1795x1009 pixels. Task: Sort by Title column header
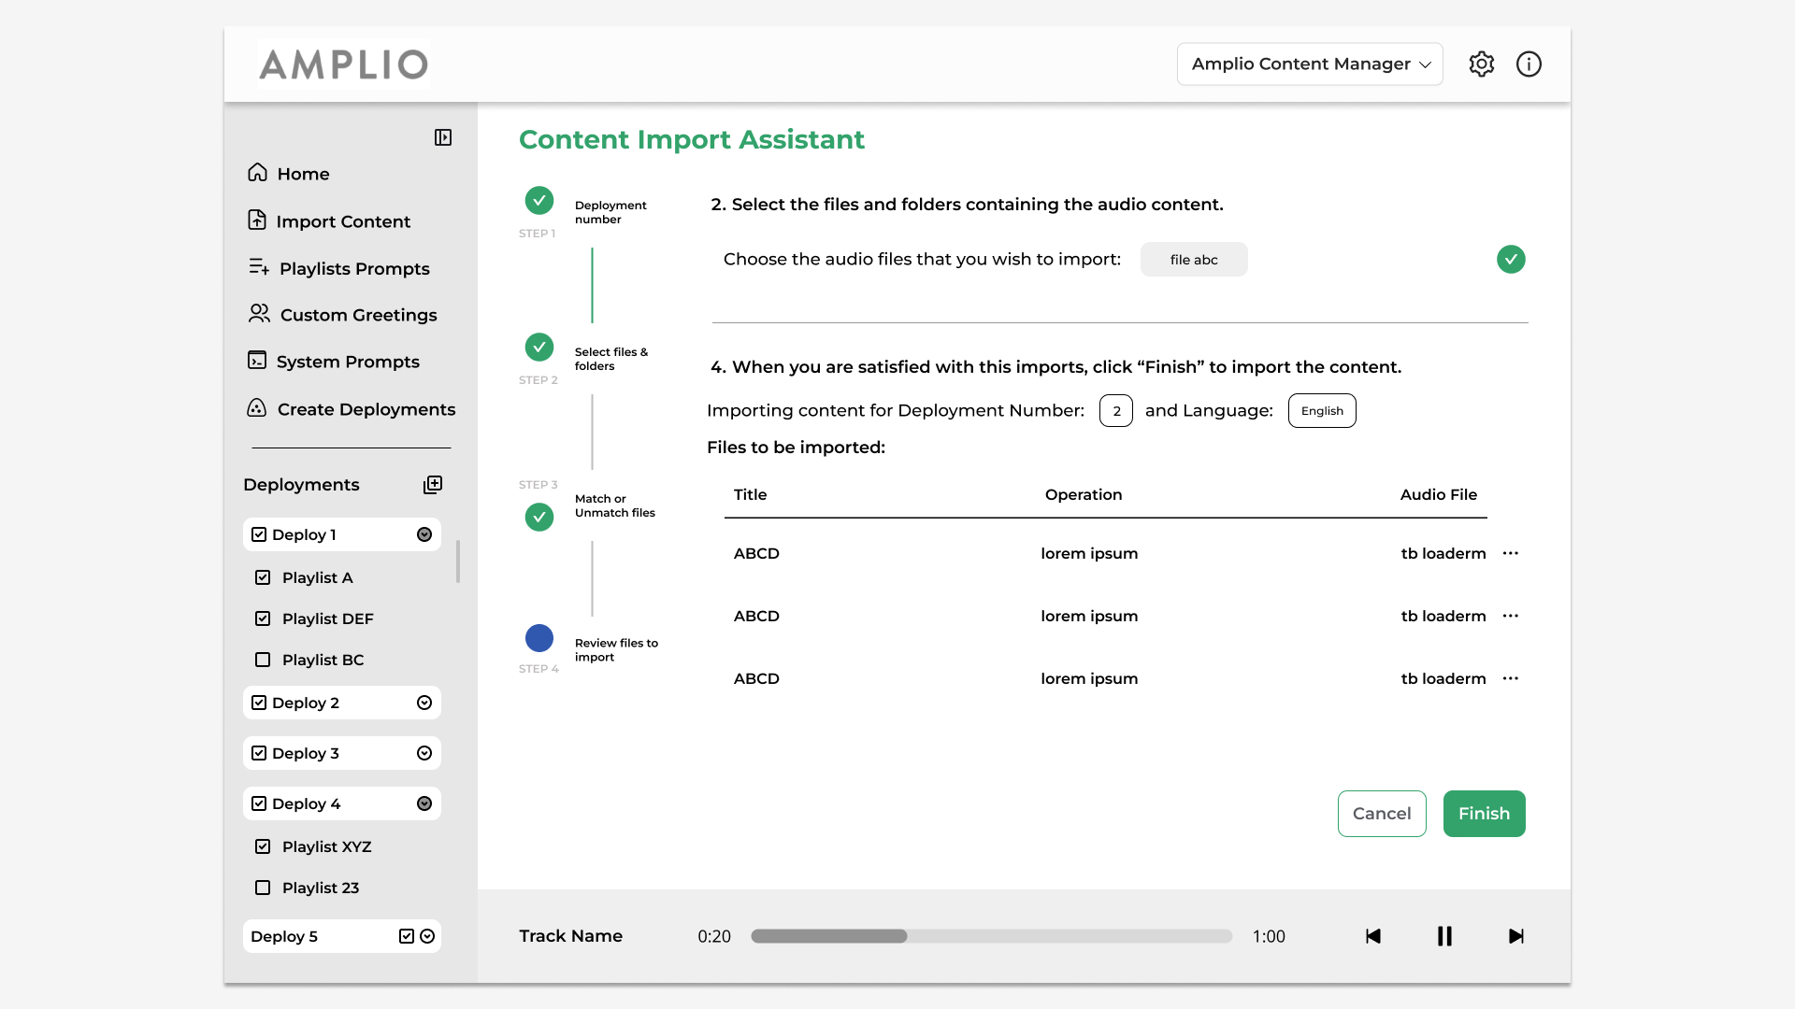(x=750, y=494)
